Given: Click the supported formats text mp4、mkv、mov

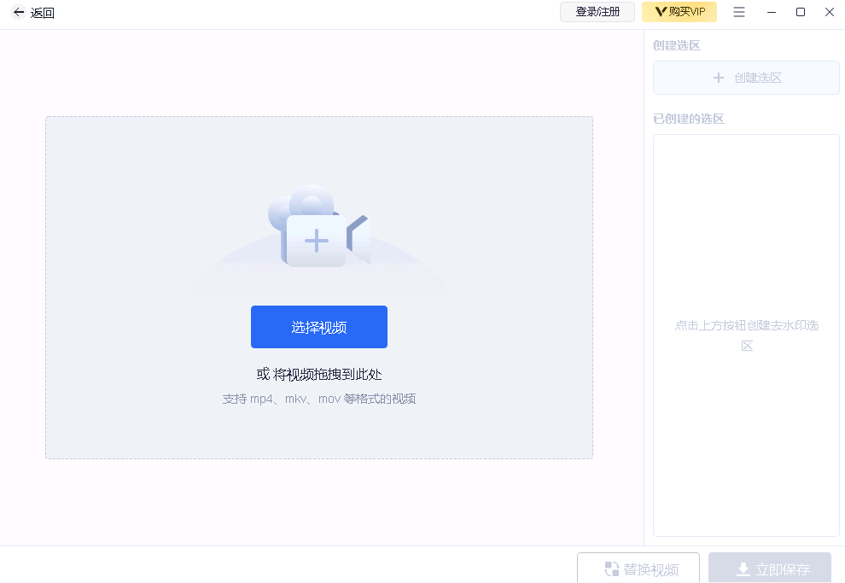Looking at the screenshot, I should (319, 399).
